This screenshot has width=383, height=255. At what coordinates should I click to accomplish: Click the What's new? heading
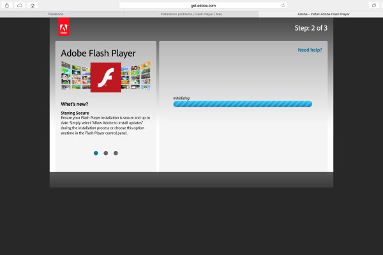75,104
